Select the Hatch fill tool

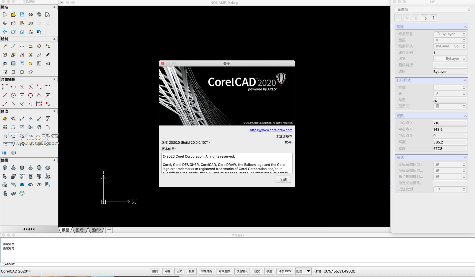[x=13, y=63]
